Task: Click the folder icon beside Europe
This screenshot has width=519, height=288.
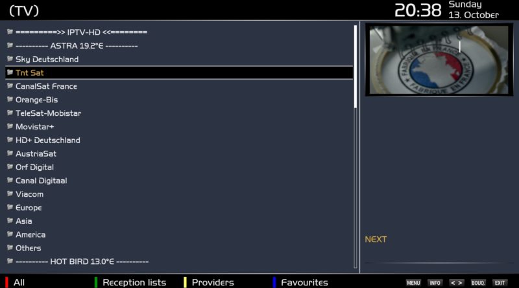Action: click(10, 207)
